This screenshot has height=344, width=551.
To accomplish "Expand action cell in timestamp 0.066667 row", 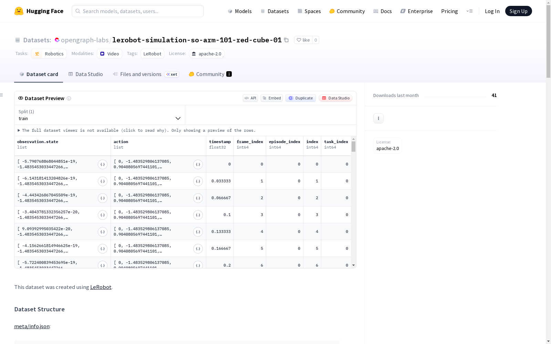I will point(198,198).
